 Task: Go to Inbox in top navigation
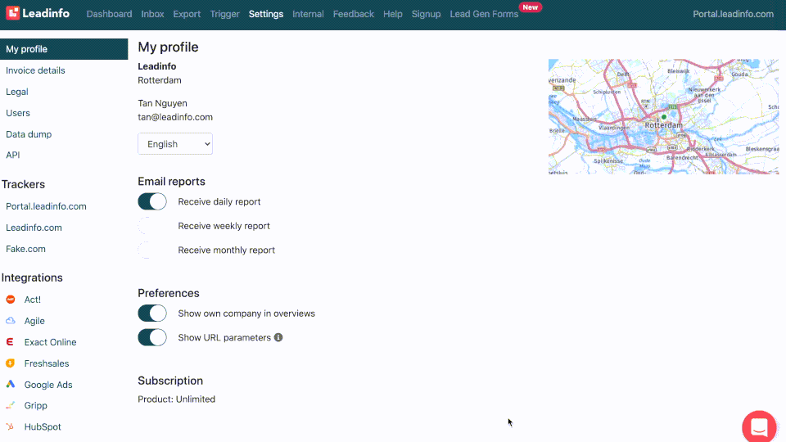point(152,14)
